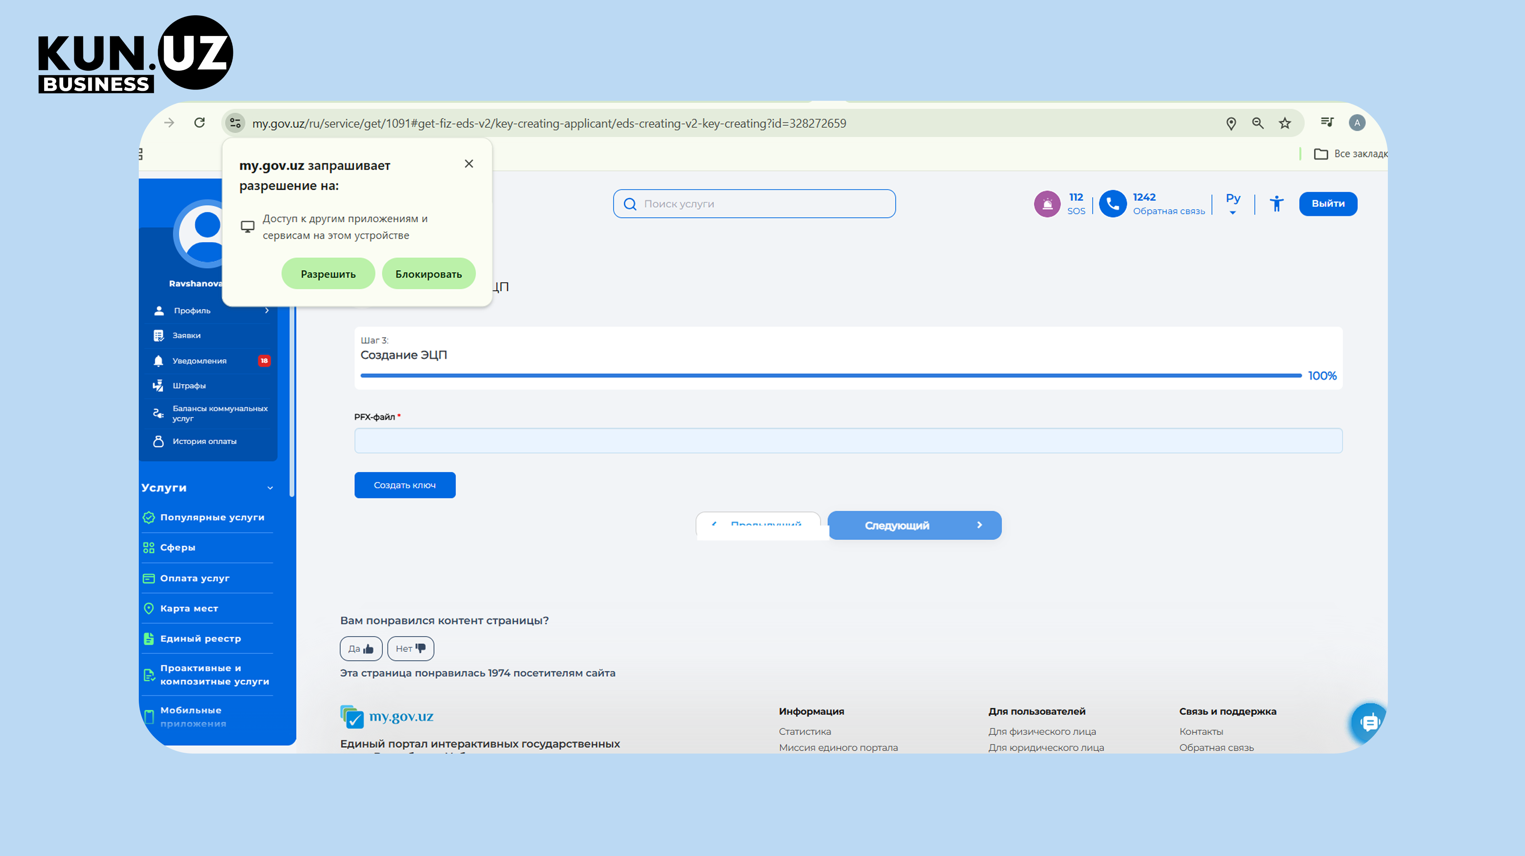Open the Для юридического лица link
The image size is (1525, 856).
1046,748
